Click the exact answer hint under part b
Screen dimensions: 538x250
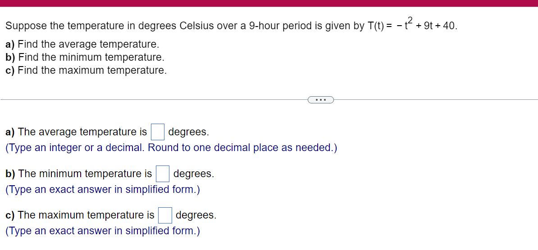103,189
